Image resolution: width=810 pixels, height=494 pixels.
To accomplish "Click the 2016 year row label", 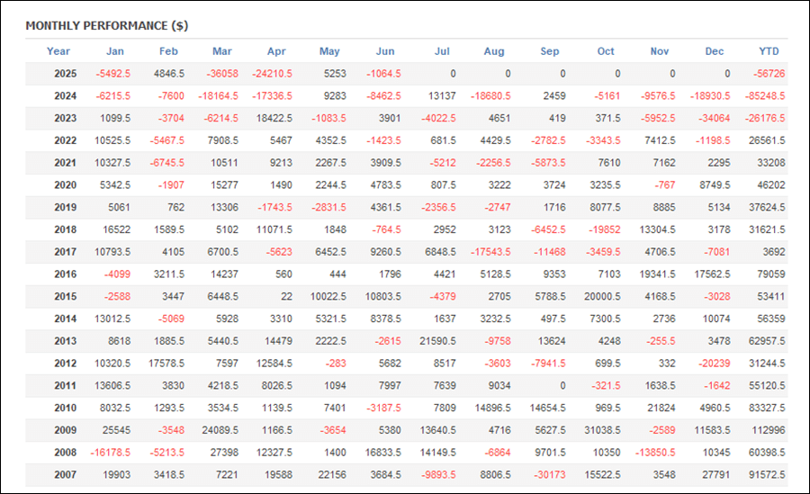I will click(x=65, y=274).
